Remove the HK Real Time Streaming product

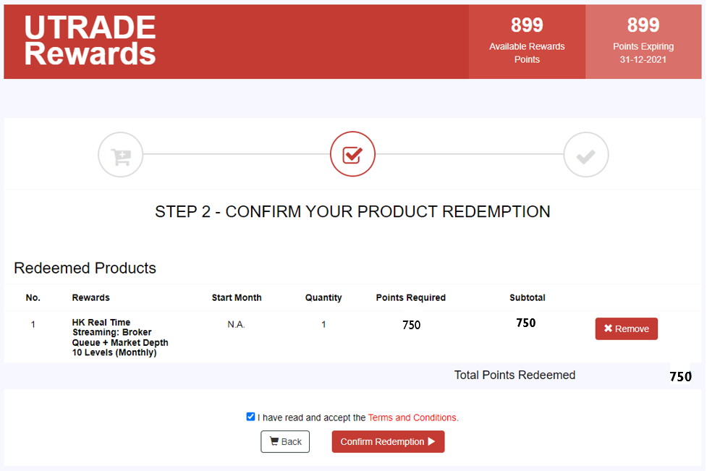coord(626,328)
